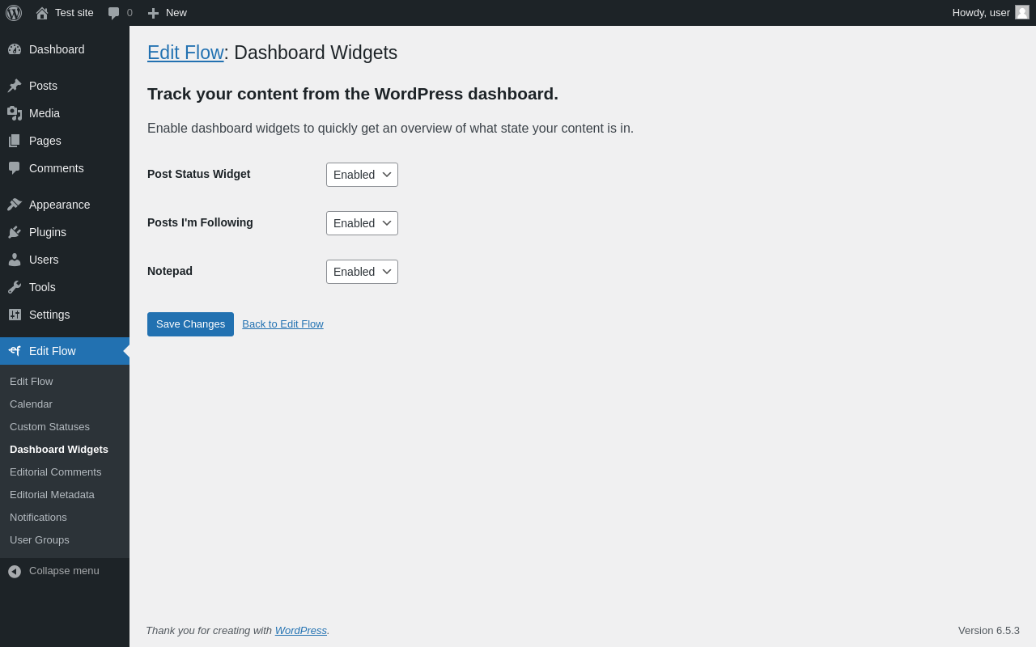Click the Dashboard gauge icon
Viewport: 1036px width, 647px height.
[15, 49]
